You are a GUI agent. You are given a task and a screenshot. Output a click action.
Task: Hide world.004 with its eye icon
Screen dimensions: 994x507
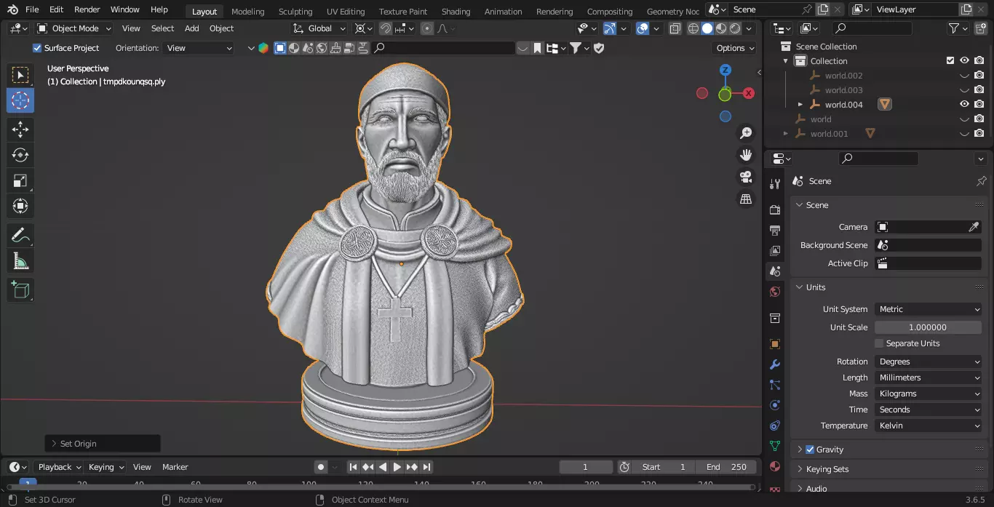click(964, 105)
